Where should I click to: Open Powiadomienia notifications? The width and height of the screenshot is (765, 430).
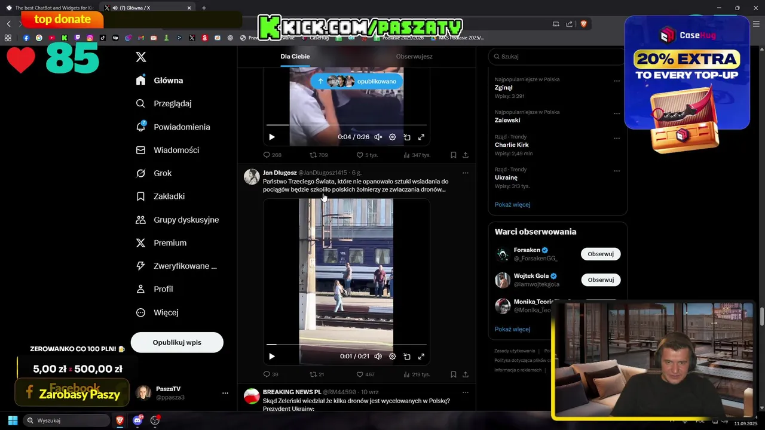point(173,127)
